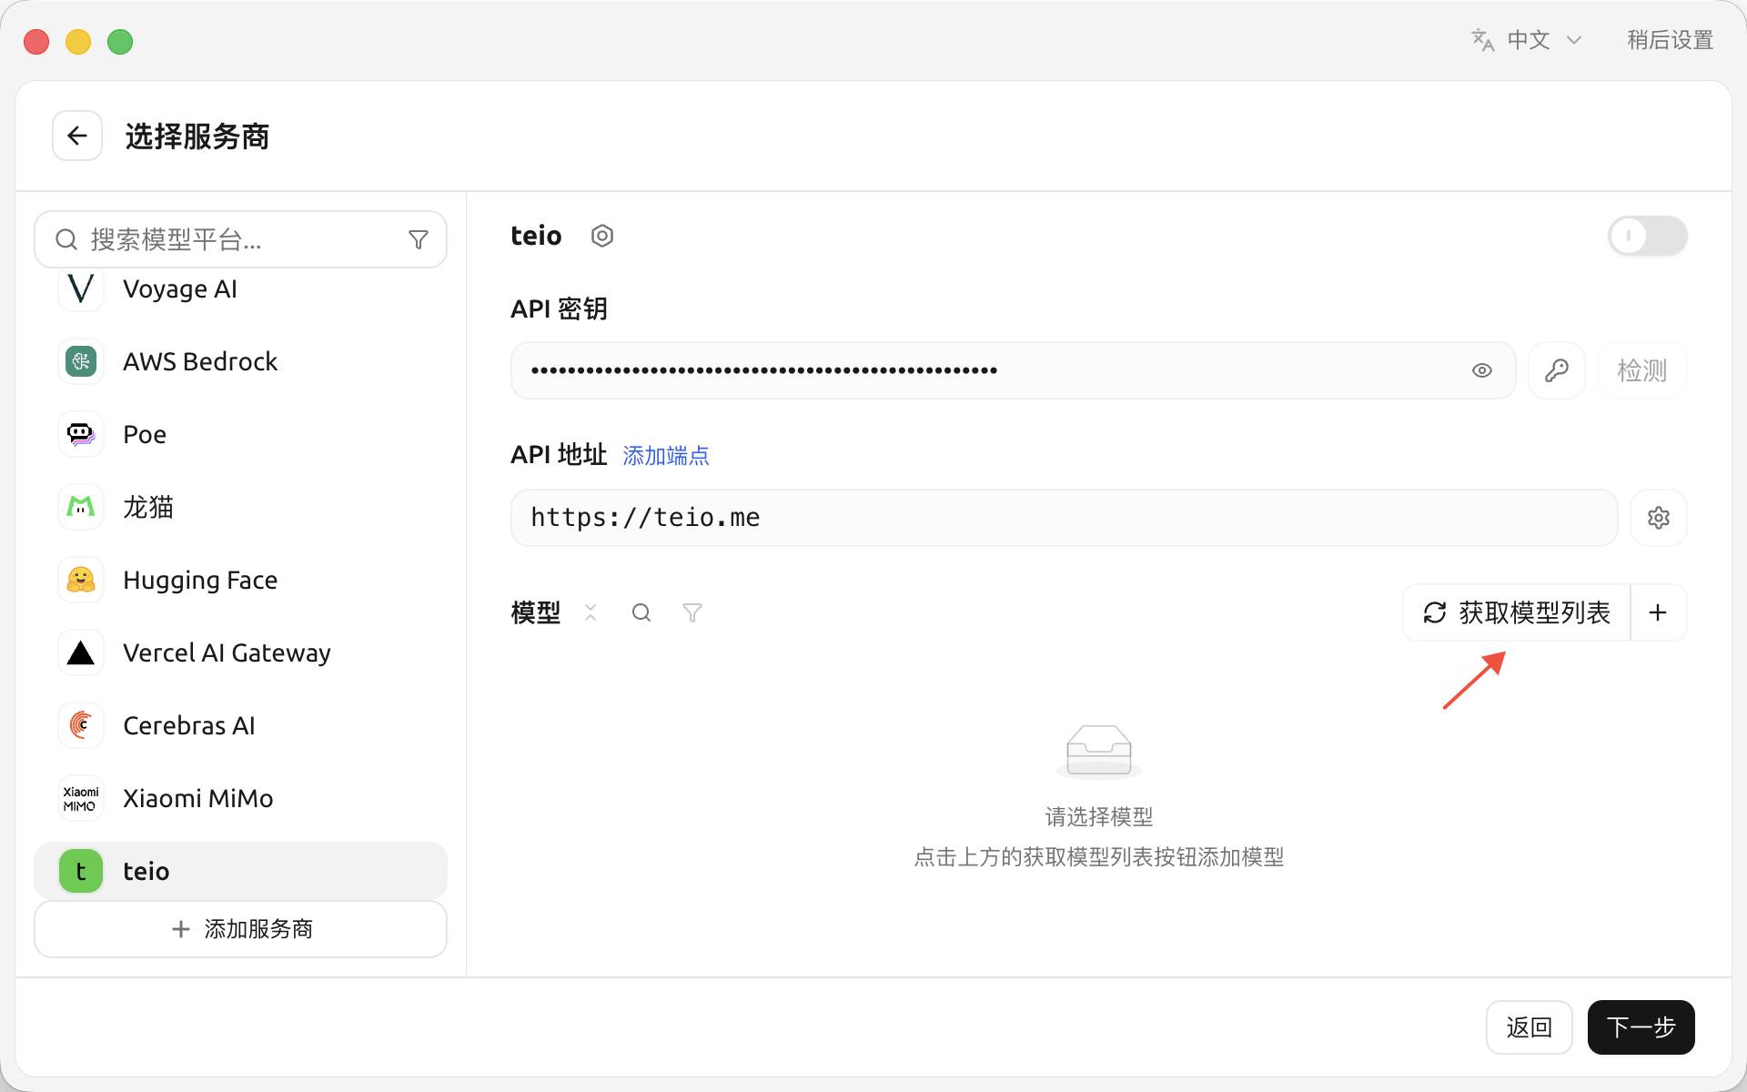Open the API key manager key icon
This screenshot has height=1092, width=1747.
[x=1557, y=370]
